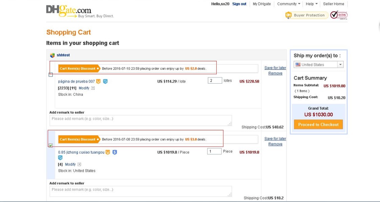The image size is (380, 202).
Task: Click Proceed to Checkout button
Action: pos(318,124)
